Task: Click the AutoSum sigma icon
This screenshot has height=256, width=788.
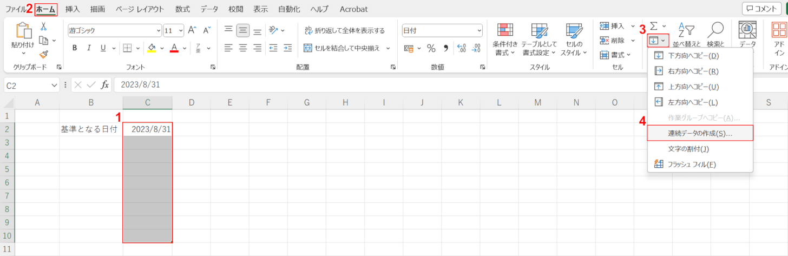Action: coord(654,26)
